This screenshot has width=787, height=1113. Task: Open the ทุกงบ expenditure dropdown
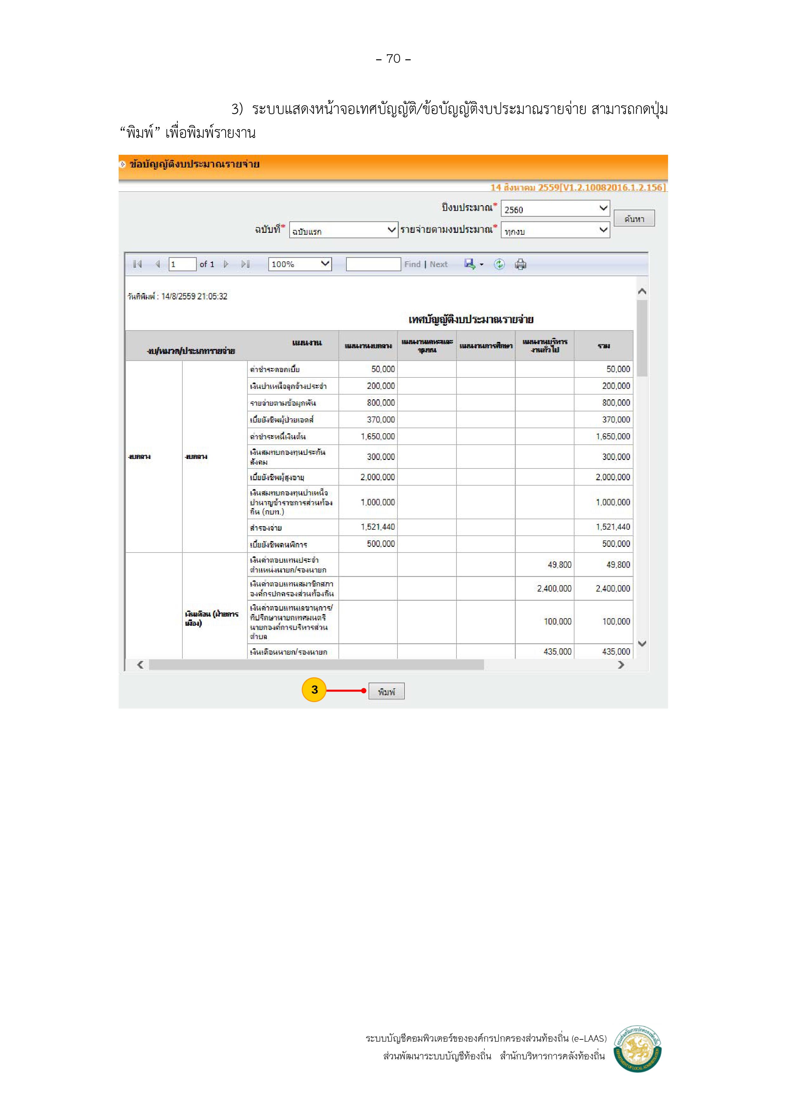(x=555, y=230)
